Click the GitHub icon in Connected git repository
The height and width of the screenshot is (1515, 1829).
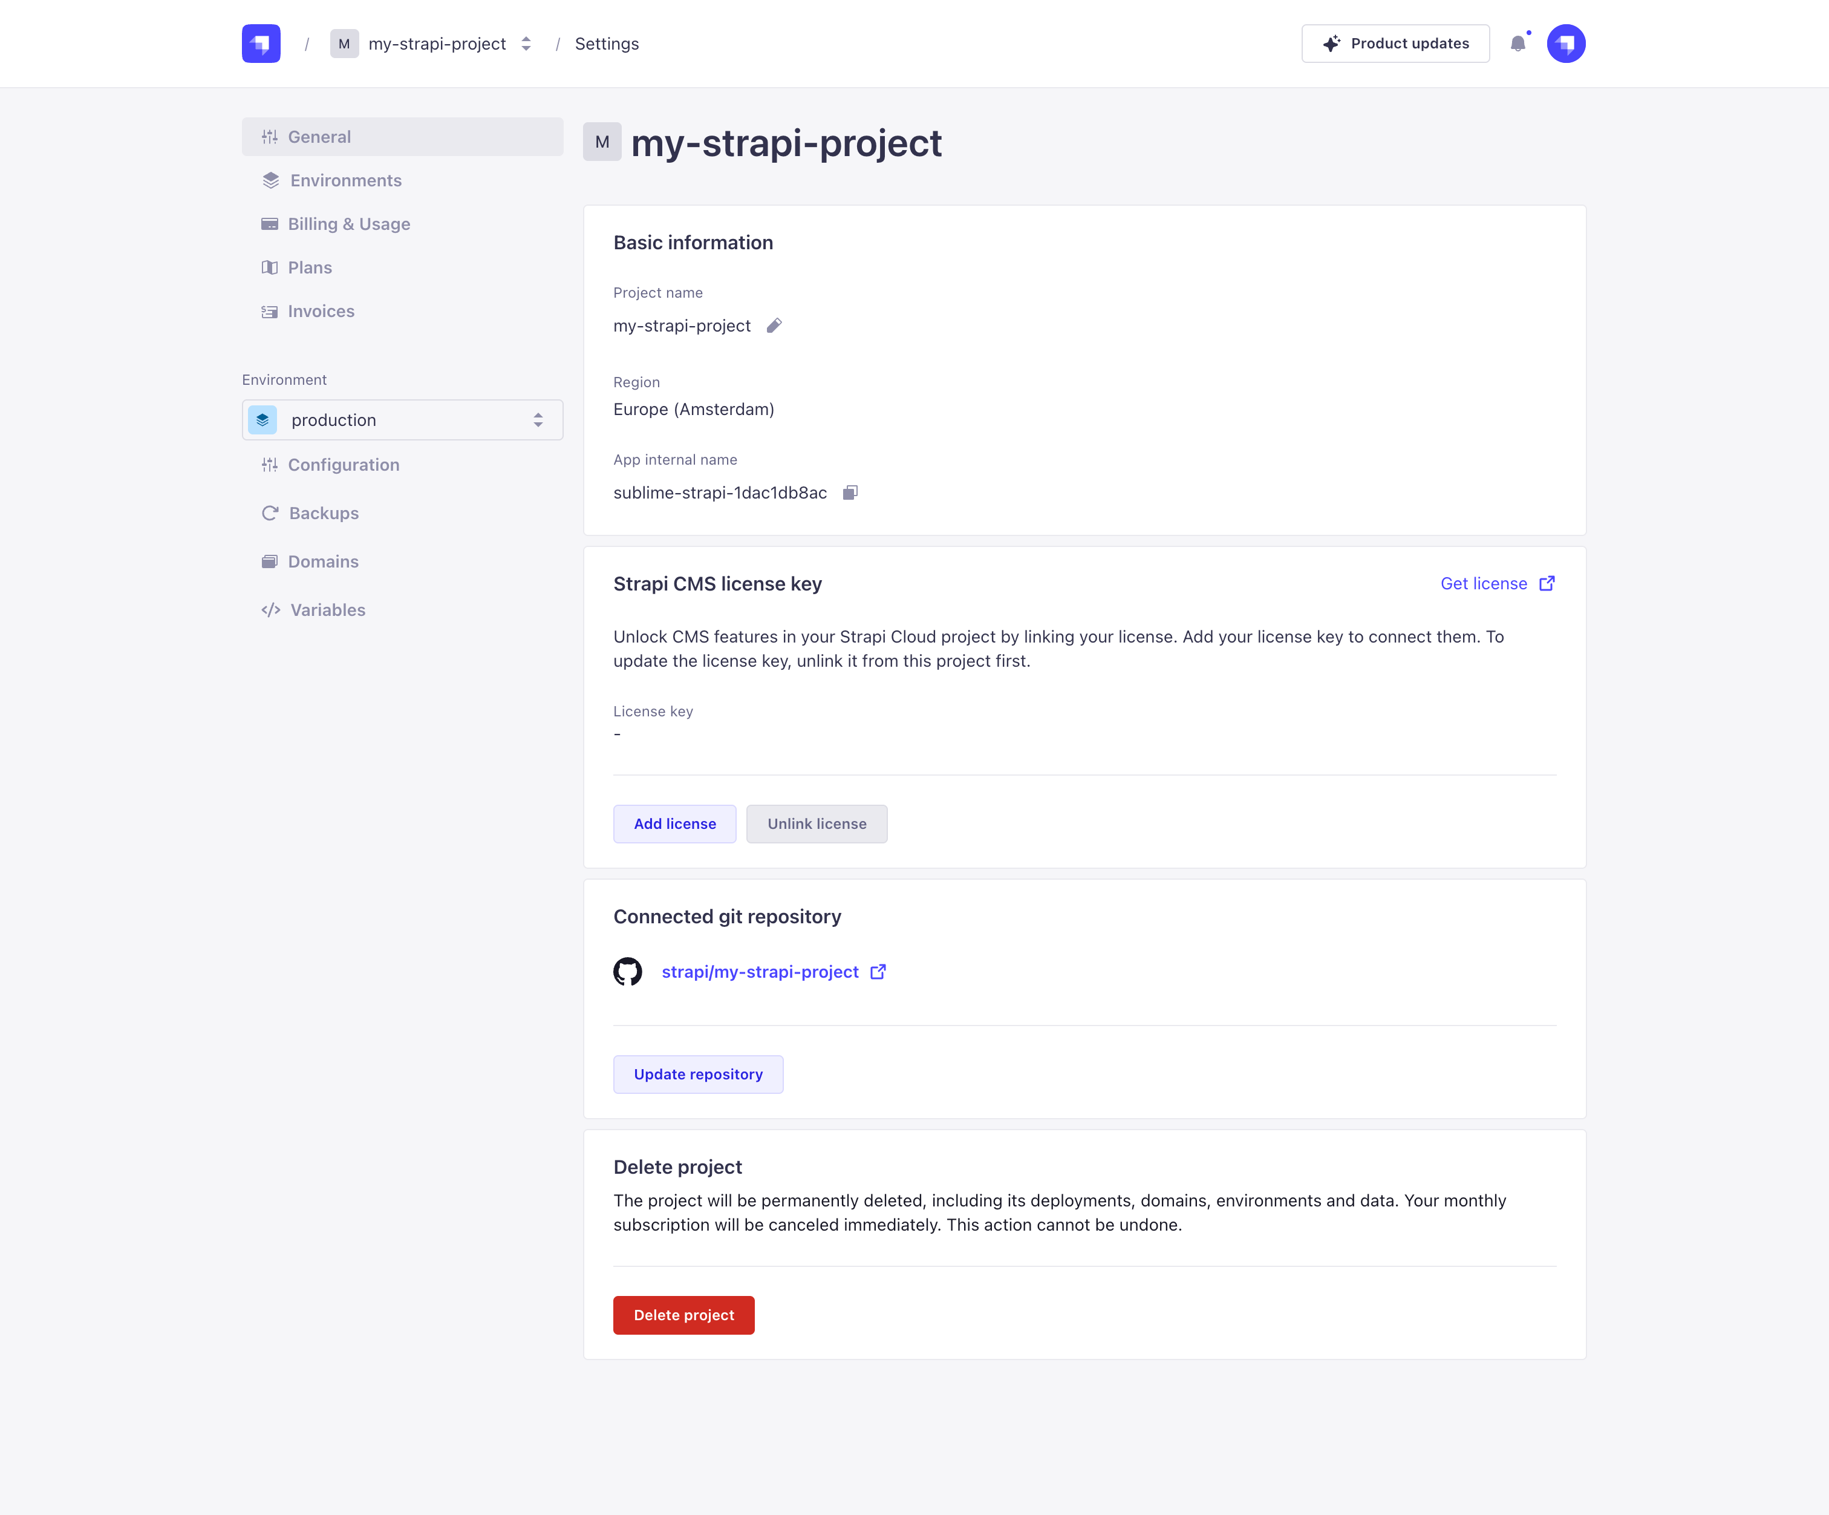[627, 971]
